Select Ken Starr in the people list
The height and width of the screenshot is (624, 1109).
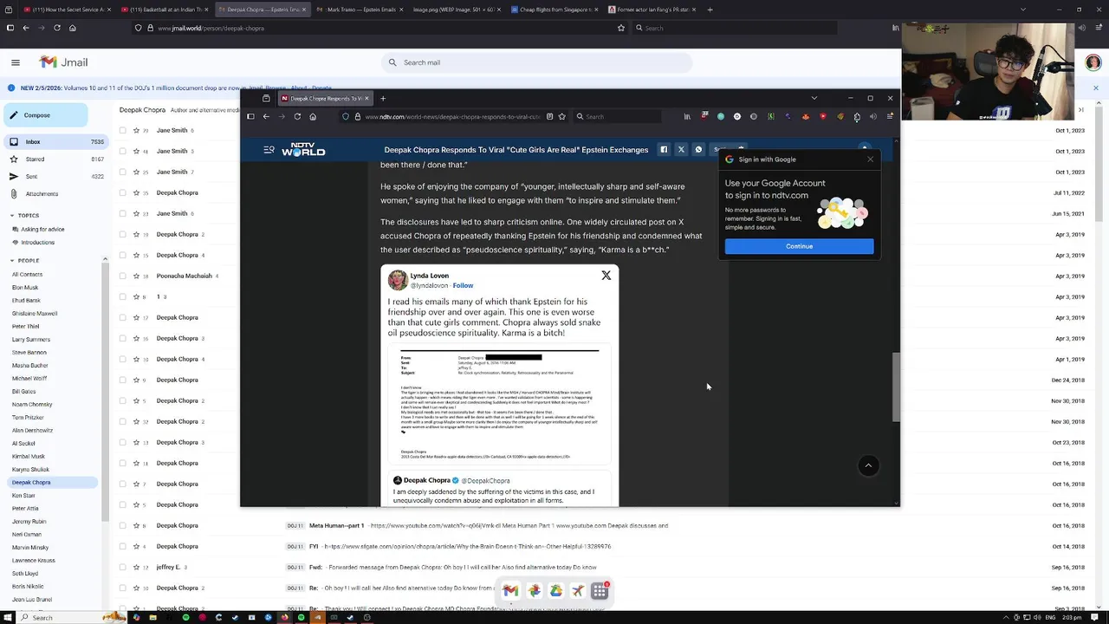[23, 495]
